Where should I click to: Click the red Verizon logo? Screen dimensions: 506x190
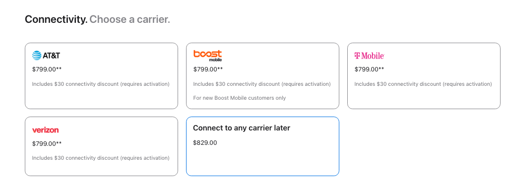[x=46, y=130]
